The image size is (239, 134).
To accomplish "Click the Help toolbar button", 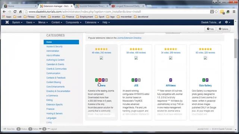I will coord(210,29).
